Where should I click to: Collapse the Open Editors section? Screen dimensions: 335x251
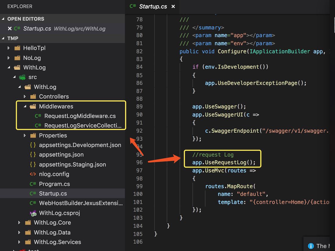3,19
